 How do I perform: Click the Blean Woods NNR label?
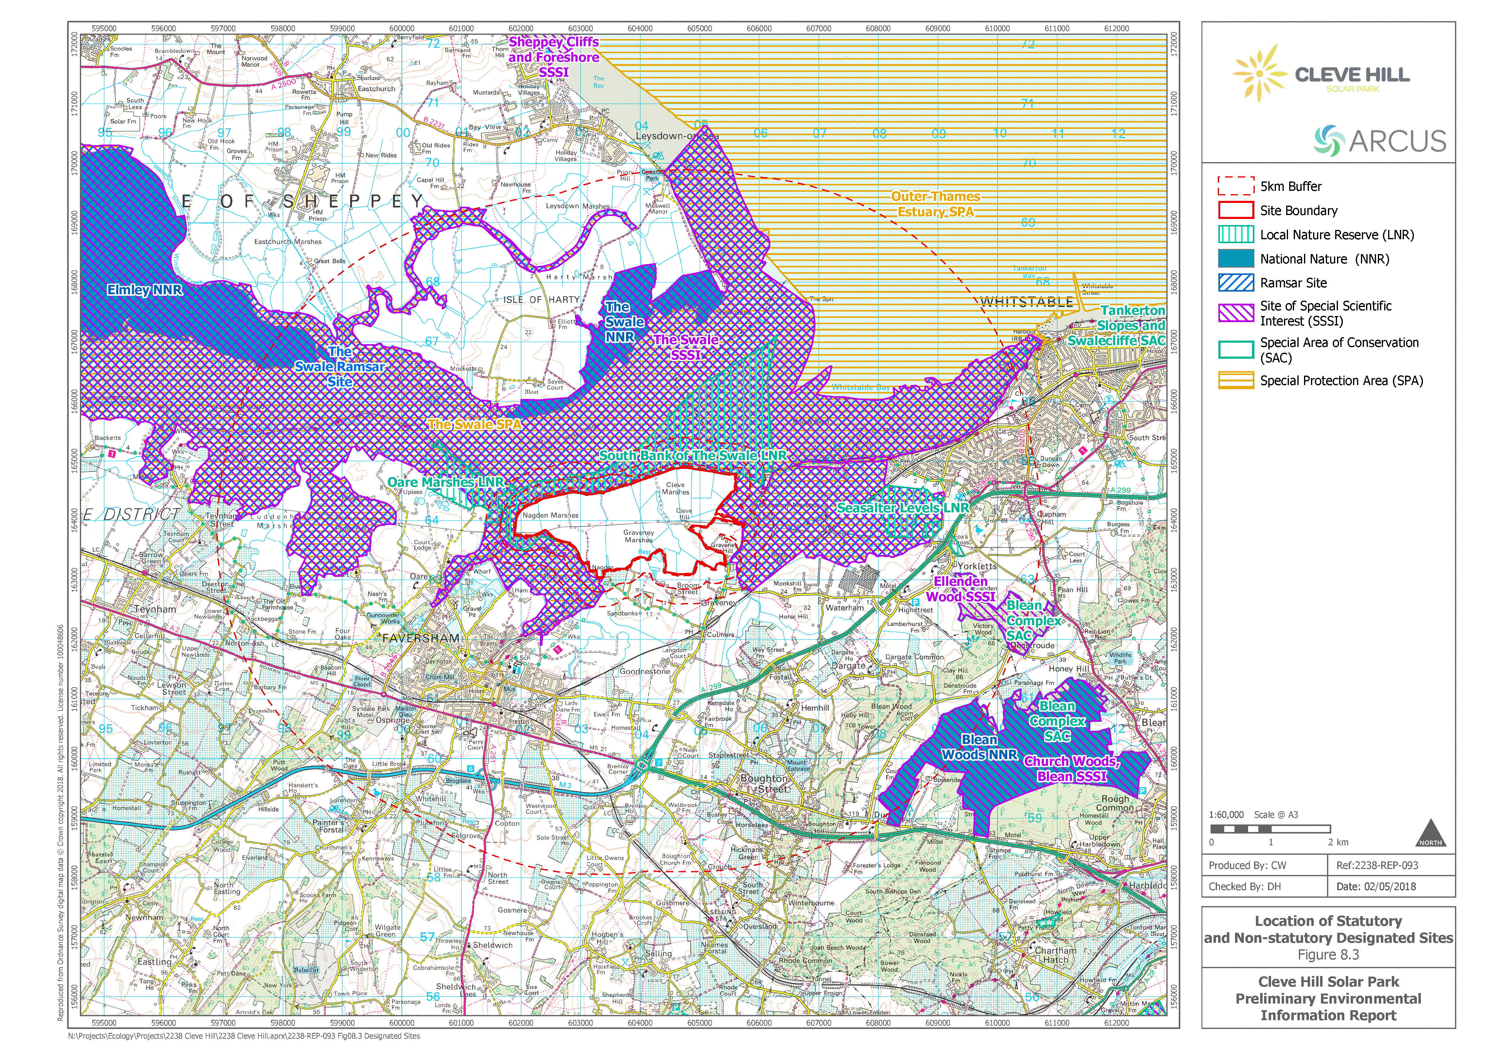coord(979,747)
